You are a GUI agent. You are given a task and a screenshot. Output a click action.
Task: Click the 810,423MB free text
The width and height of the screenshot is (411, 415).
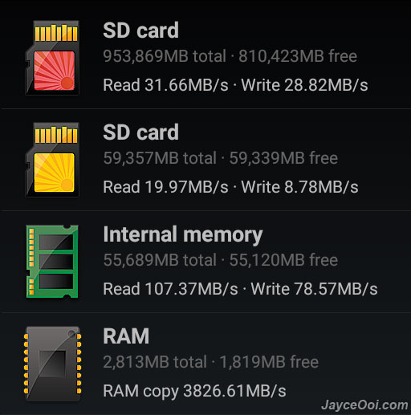point(298,56)
